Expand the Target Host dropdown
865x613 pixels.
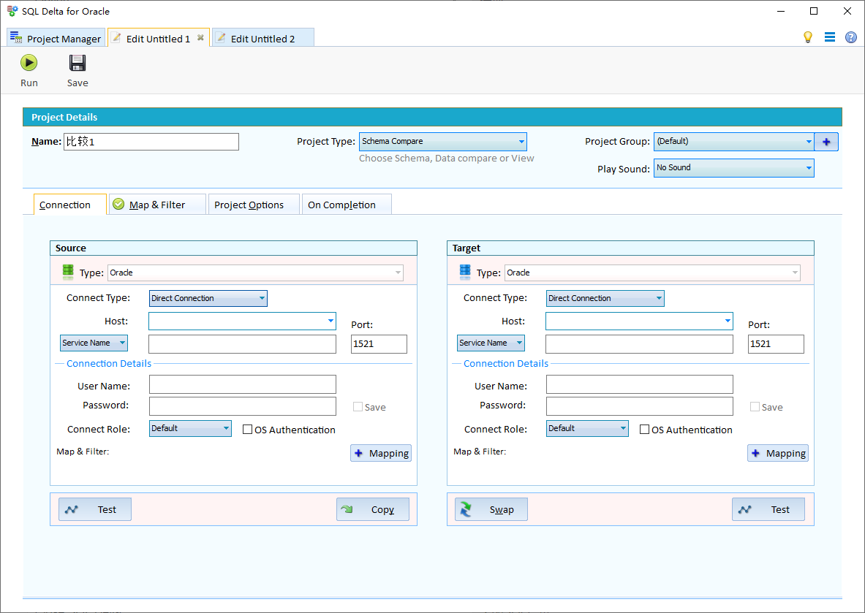728,321
